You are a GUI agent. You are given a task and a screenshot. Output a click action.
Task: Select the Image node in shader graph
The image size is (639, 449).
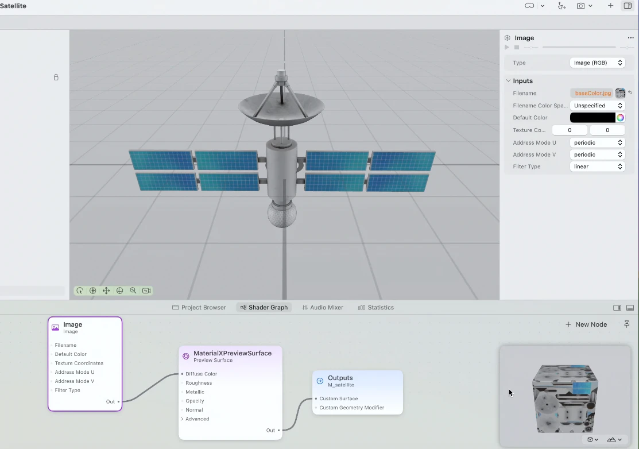85,364
